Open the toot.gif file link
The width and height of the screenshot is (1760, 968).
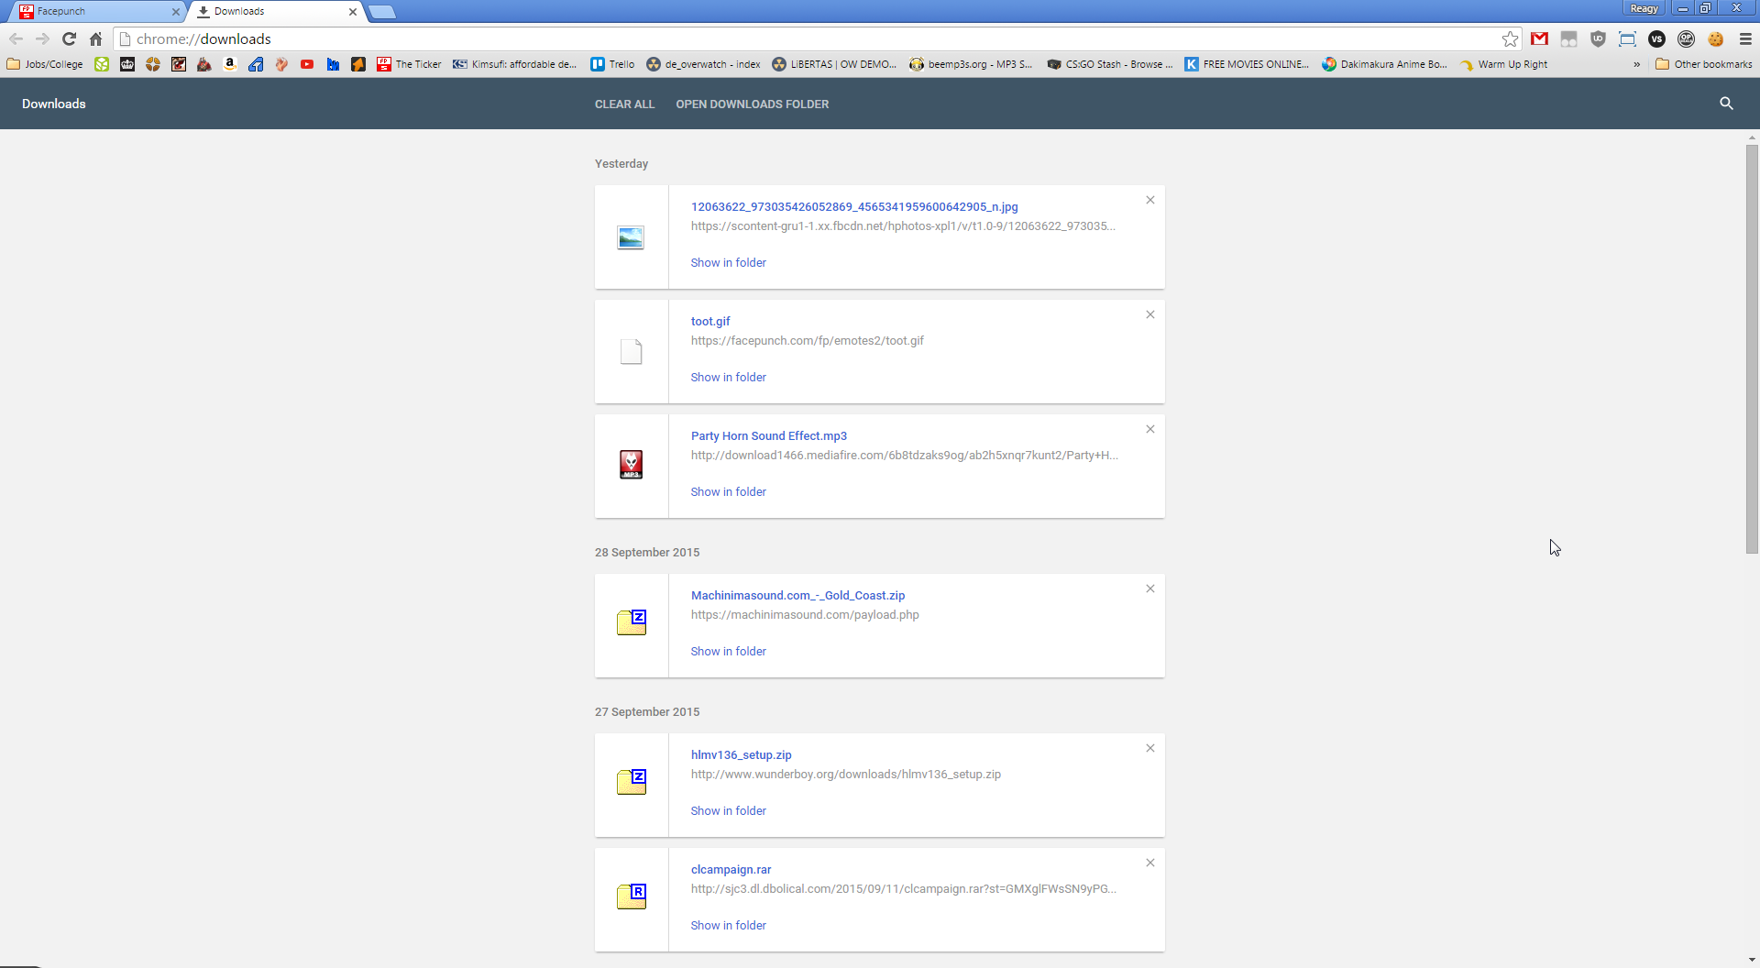[710, 322]
